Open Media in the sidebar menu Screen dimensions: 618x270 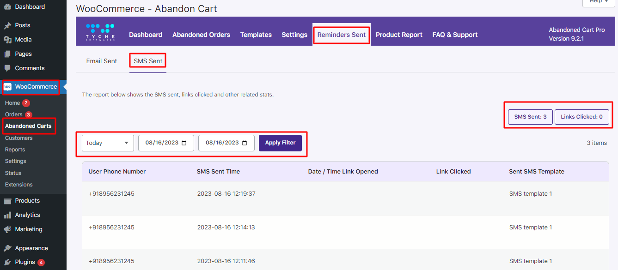(x=23, y=40)
